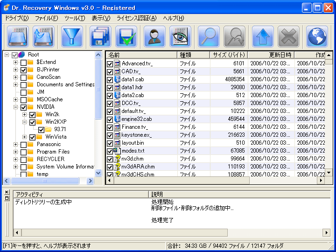Viewport: 336px width, 252px height.
Task: Sort by the 種類 column header
Action: (194, 55)
